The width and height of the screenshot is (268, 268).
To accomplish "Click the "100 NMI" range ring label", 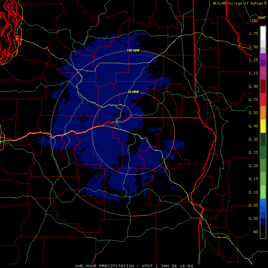I will (x=133, y=50).
